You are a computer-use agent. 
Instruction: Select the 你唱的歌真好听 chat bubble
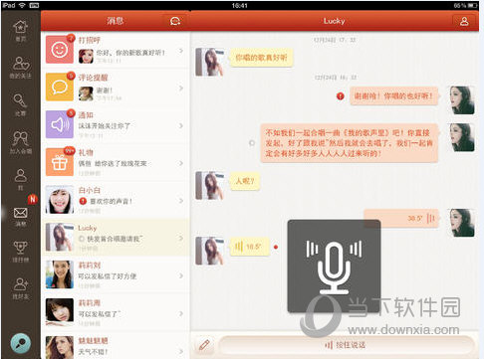(x=261, y=58)
